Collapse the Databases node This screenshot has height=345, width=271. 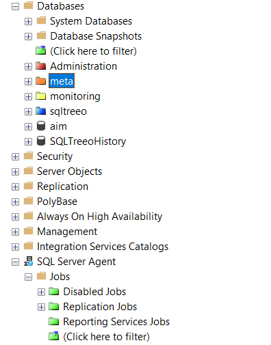click(x=15, y=6)
